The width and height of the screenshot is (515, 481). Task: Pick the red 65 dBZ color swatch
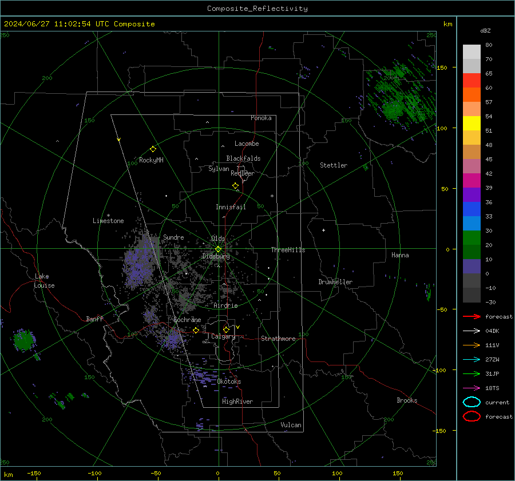click(472, 81)
